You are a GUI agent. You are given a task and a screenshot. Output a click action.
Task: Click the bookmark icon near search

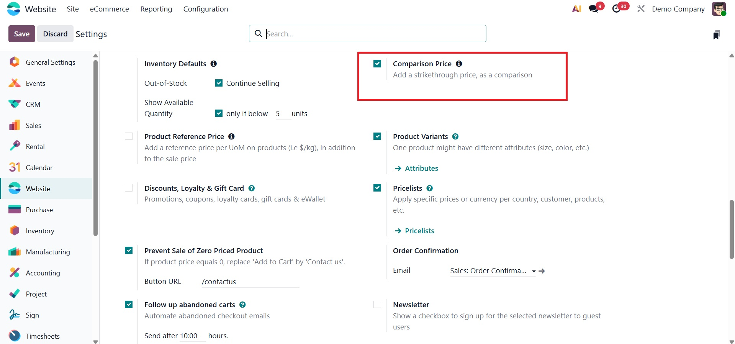point(716,35)
